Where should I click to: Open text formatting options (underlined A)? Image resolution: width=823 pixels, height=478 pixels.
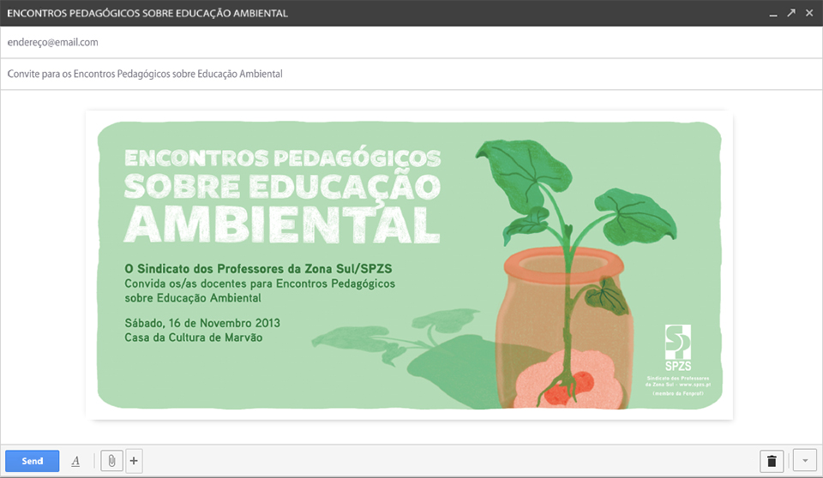click(x=75, y=461)
